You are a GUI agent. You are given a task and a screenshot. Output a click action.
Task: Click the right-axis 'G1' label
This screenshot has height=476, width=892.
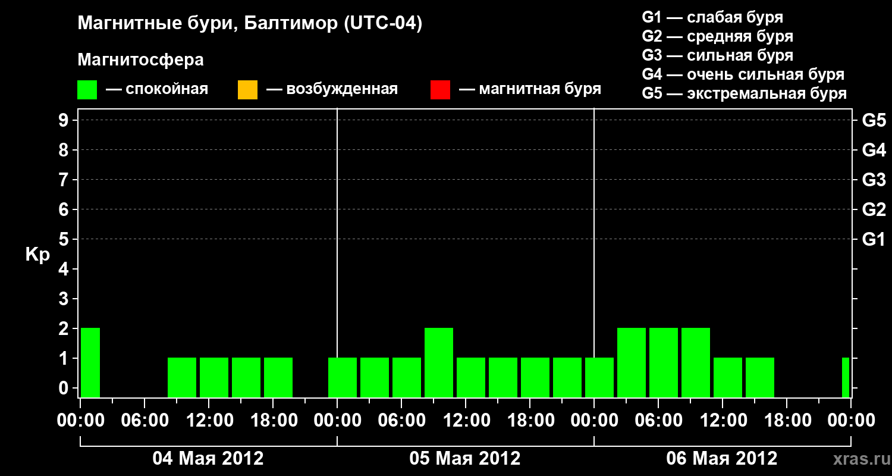click(874, 239)
